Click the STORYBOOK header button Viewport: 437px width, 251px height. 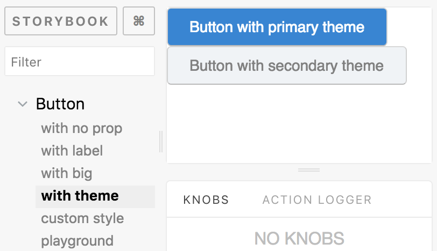tap(61, 21)
